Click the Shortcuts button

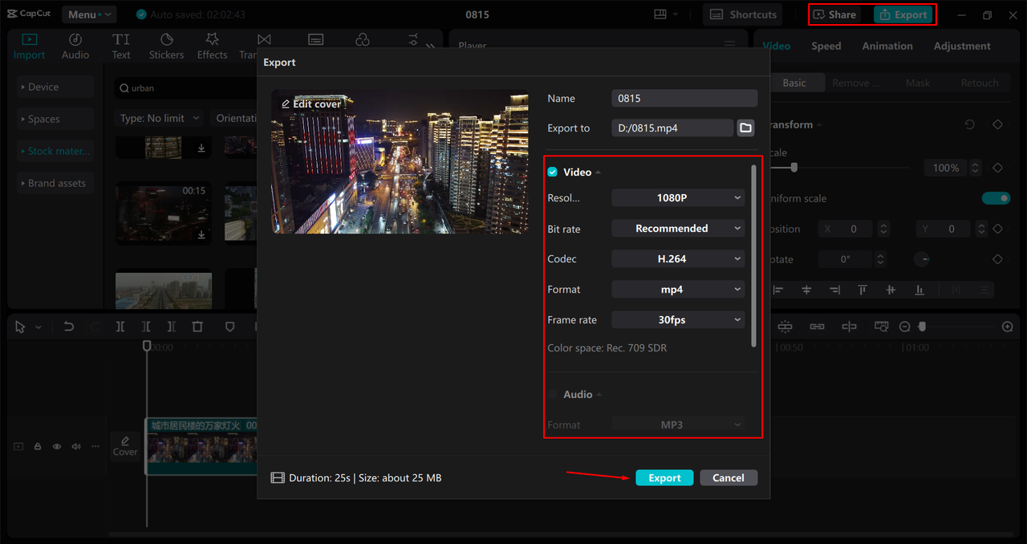pos(744,14)
